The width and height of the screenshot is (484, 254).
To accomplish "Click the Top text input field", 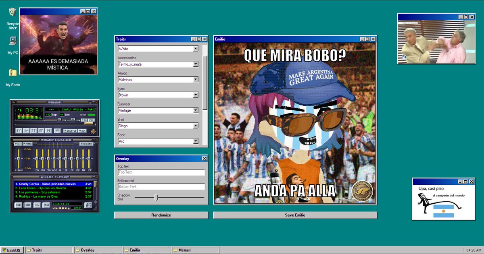I will [161, 172].
